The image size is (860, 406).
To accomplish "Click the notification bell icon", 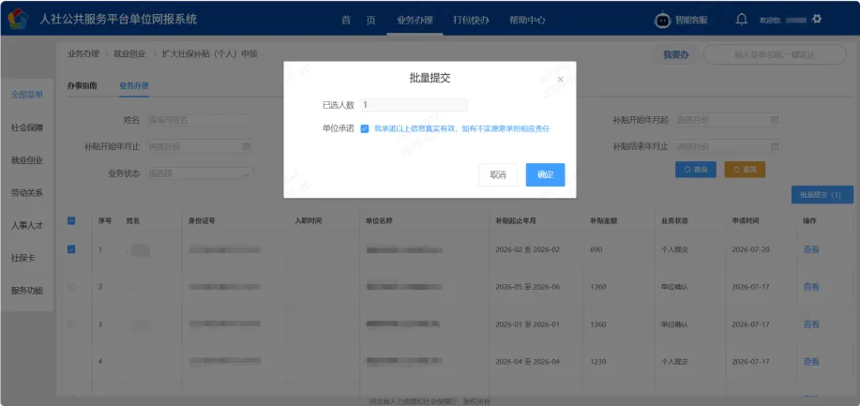I will point(742,20).
